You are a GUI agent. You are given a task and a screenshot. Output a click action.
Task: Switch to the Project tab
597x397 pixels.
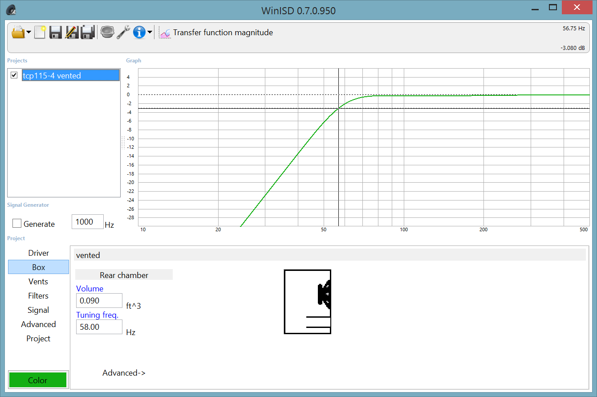coord(39,339)
